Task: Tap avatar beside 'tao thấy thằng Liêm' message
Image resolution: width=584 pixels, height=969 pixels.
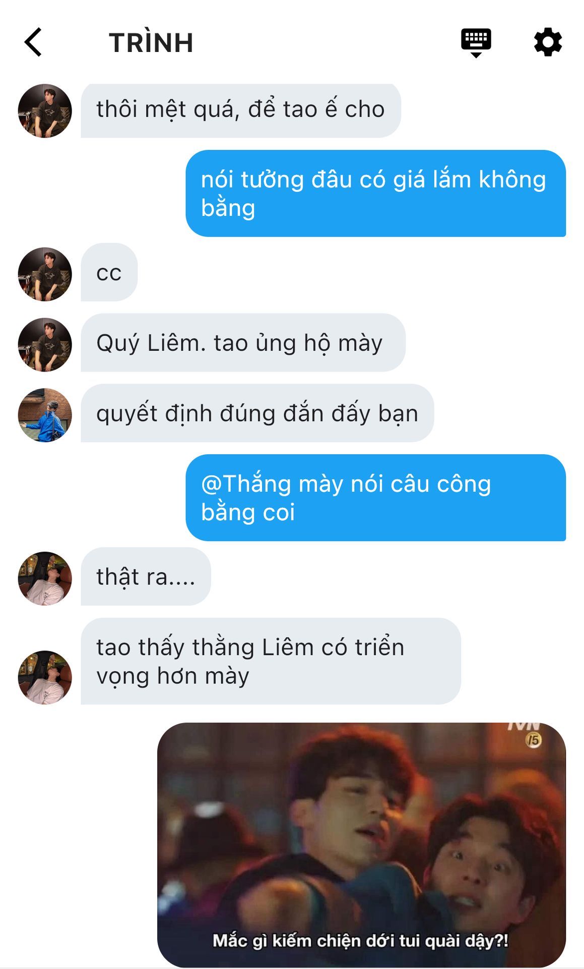Action: click(45, 677)
